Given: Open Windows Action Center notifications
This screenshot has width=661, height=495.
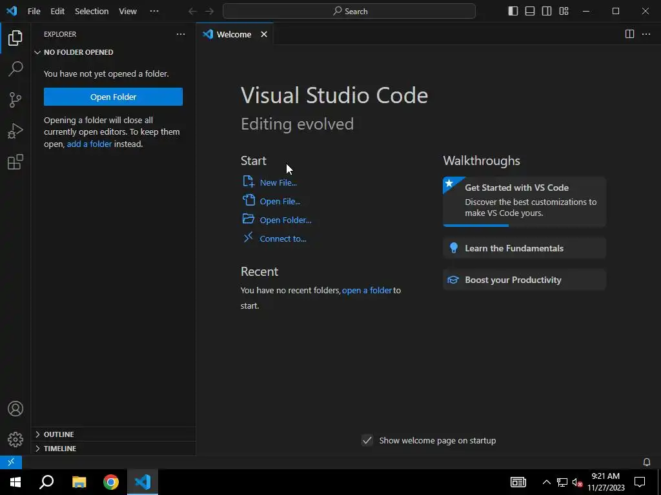Looking at the screenshot, I should 640,482.
